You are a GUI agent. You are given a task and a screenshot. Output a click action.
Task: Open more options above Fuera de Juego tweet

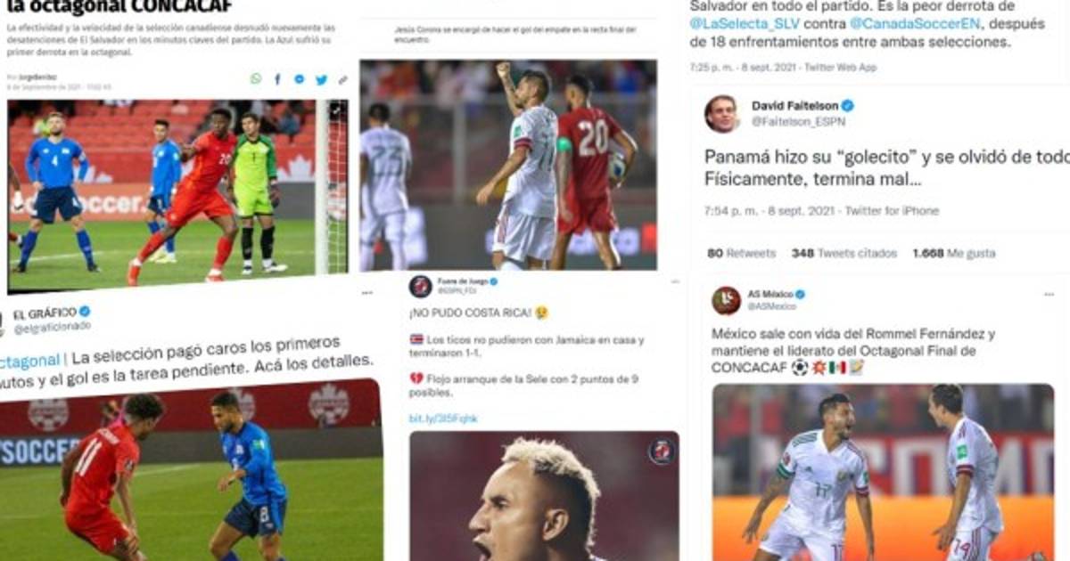tap(367, 292)
